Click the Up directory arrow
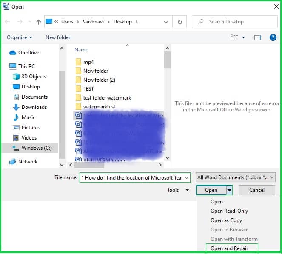The height and width of the screenshot is (254, 282). point(39,22)
